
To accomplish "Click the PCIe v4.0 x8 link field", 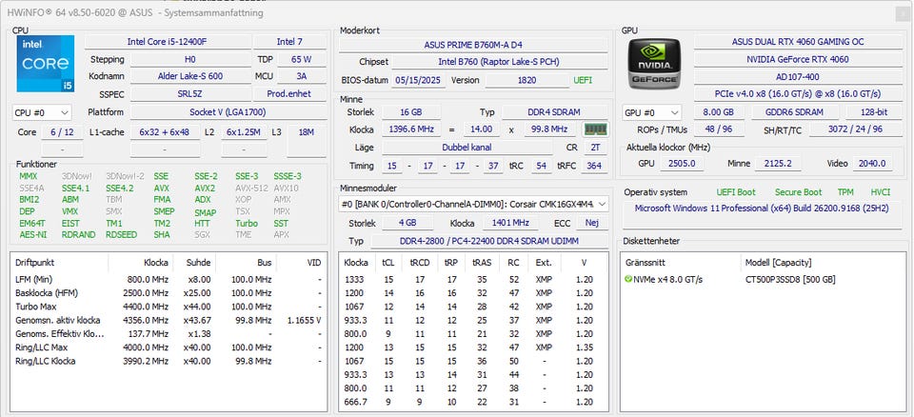I will [798, 94].
